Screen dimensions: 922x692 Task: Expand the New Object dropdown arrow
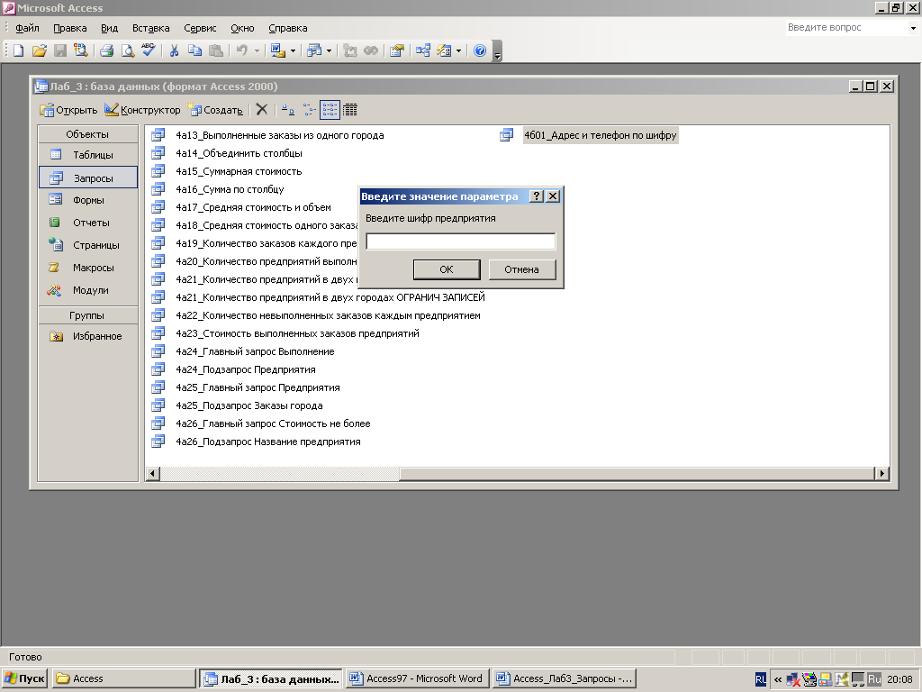point(458,50)
